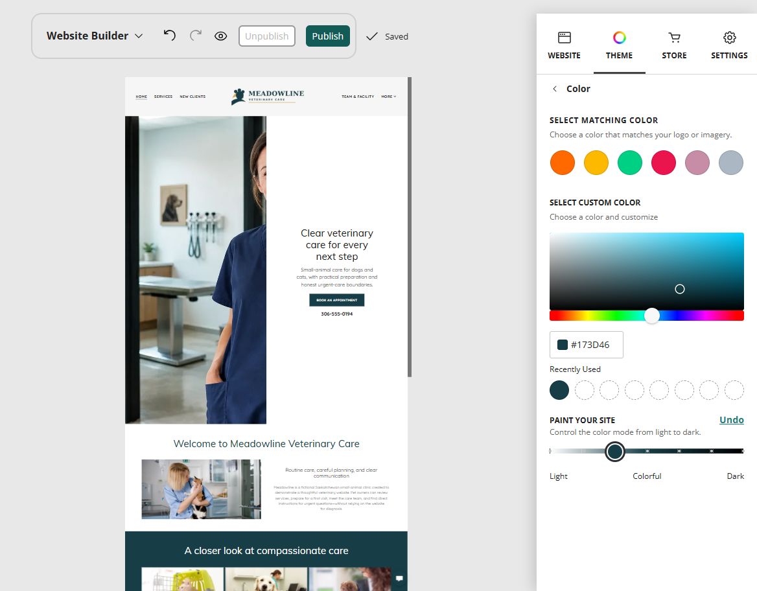The height and width of the screenshot is (591, 757).
Task: Undo the Paint Your Site change
Action: click(732, 420)
